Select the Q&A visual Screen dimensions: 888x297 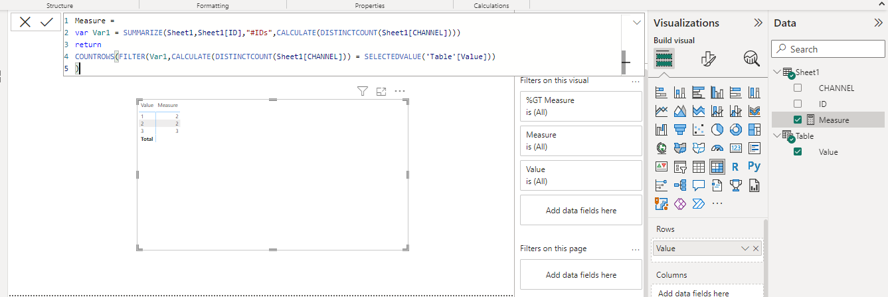click(699, 185)
